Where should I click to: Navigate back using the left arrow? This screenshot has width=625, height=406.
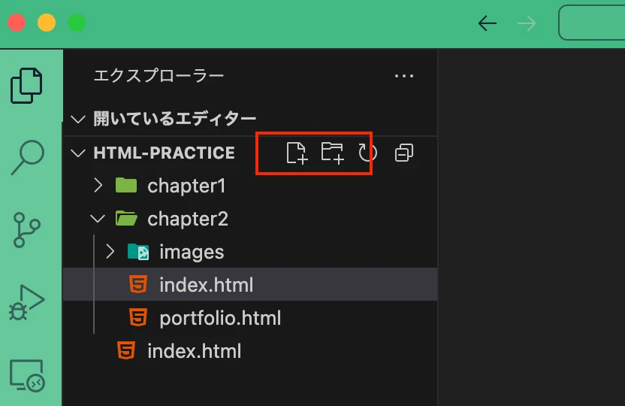tap(488, 23)
